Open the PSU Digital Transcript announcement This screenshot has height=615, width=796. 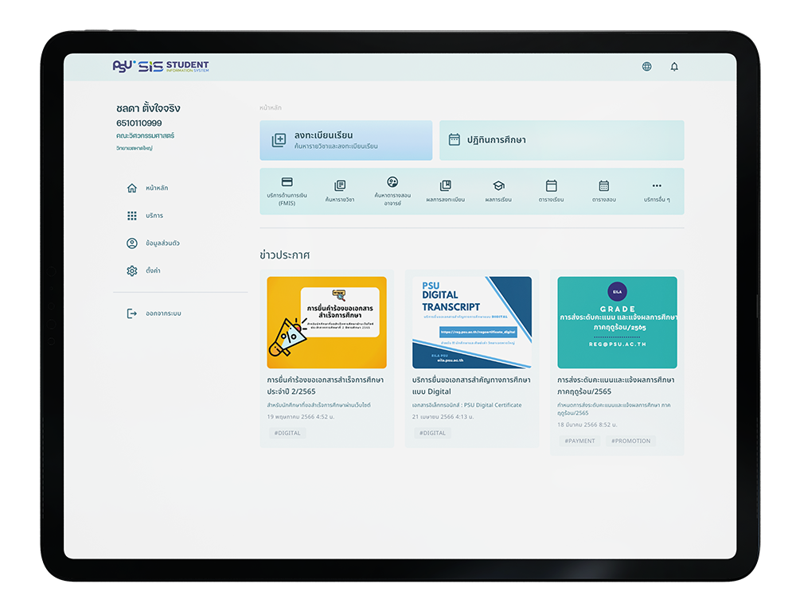tap(471, 358)
